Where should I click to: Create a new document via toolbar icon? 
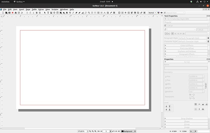click(x=3, y=13)
